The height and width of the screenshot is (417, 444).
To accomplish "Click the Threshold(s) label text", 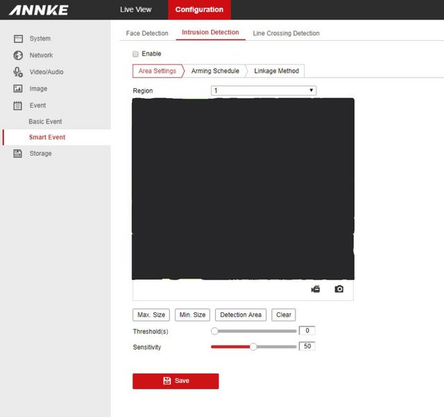I will [151, 332].
